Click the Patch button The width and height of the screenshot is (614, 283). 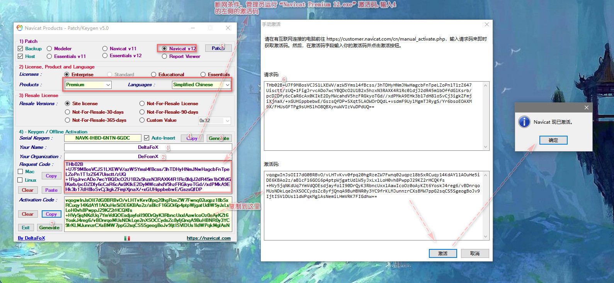point(218,48)
